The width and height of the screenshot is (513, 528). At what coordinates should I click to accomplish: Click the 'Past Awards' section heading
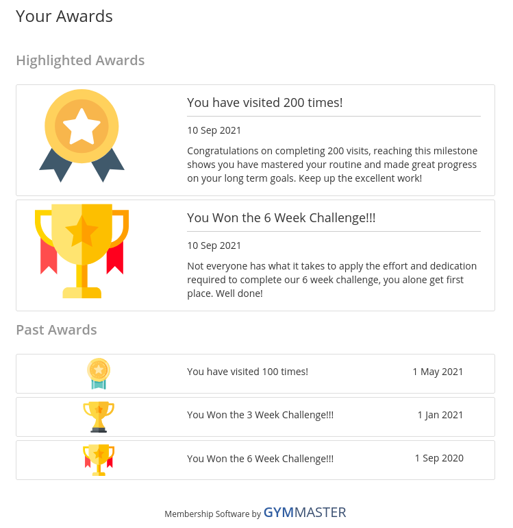click(57, 330)
